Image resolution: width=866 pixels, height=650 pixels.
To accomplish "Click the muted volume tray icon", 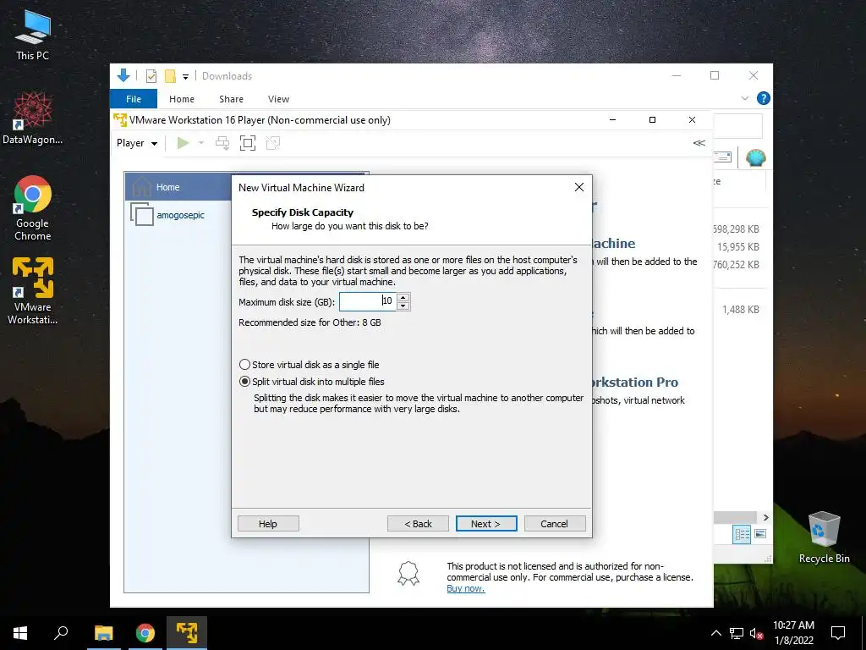I will pos(756,633).
